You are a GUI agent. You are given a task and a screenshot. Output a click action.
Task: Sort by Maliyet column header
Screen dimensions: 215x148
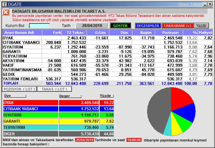point(205,33)
